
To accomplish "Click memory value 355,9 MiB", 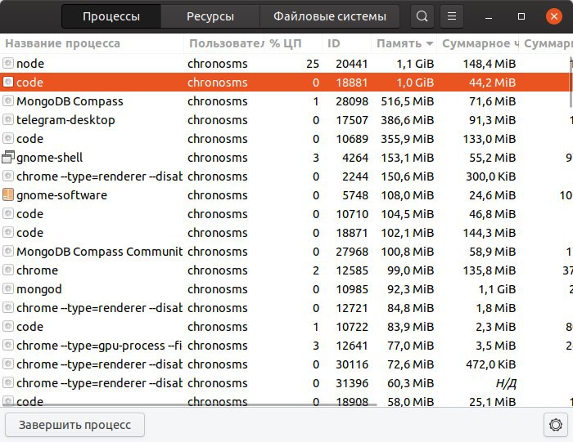I will pos(408,139).
